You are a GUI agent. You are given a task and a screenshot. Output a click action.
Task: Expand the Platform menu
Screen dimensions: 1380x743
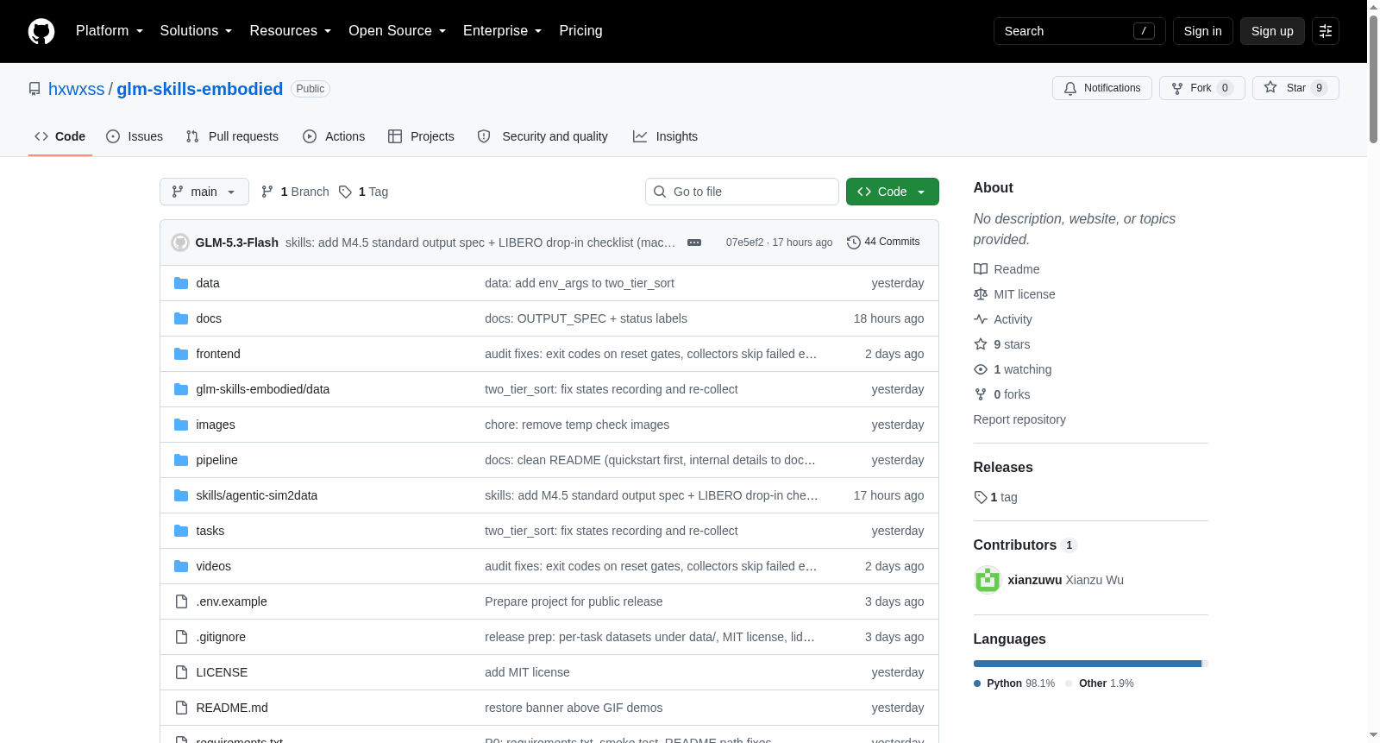[x=110, y=31]
